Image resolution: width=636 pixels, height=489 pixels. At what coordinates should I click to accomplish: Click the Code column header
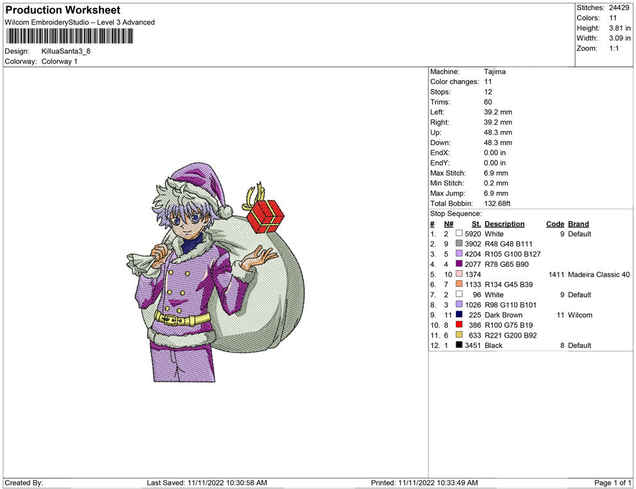[x=555, y=224]
